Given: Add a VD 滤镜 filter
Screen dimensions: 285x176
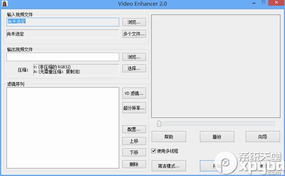Looking at the screenshot, I should point(134,93).
